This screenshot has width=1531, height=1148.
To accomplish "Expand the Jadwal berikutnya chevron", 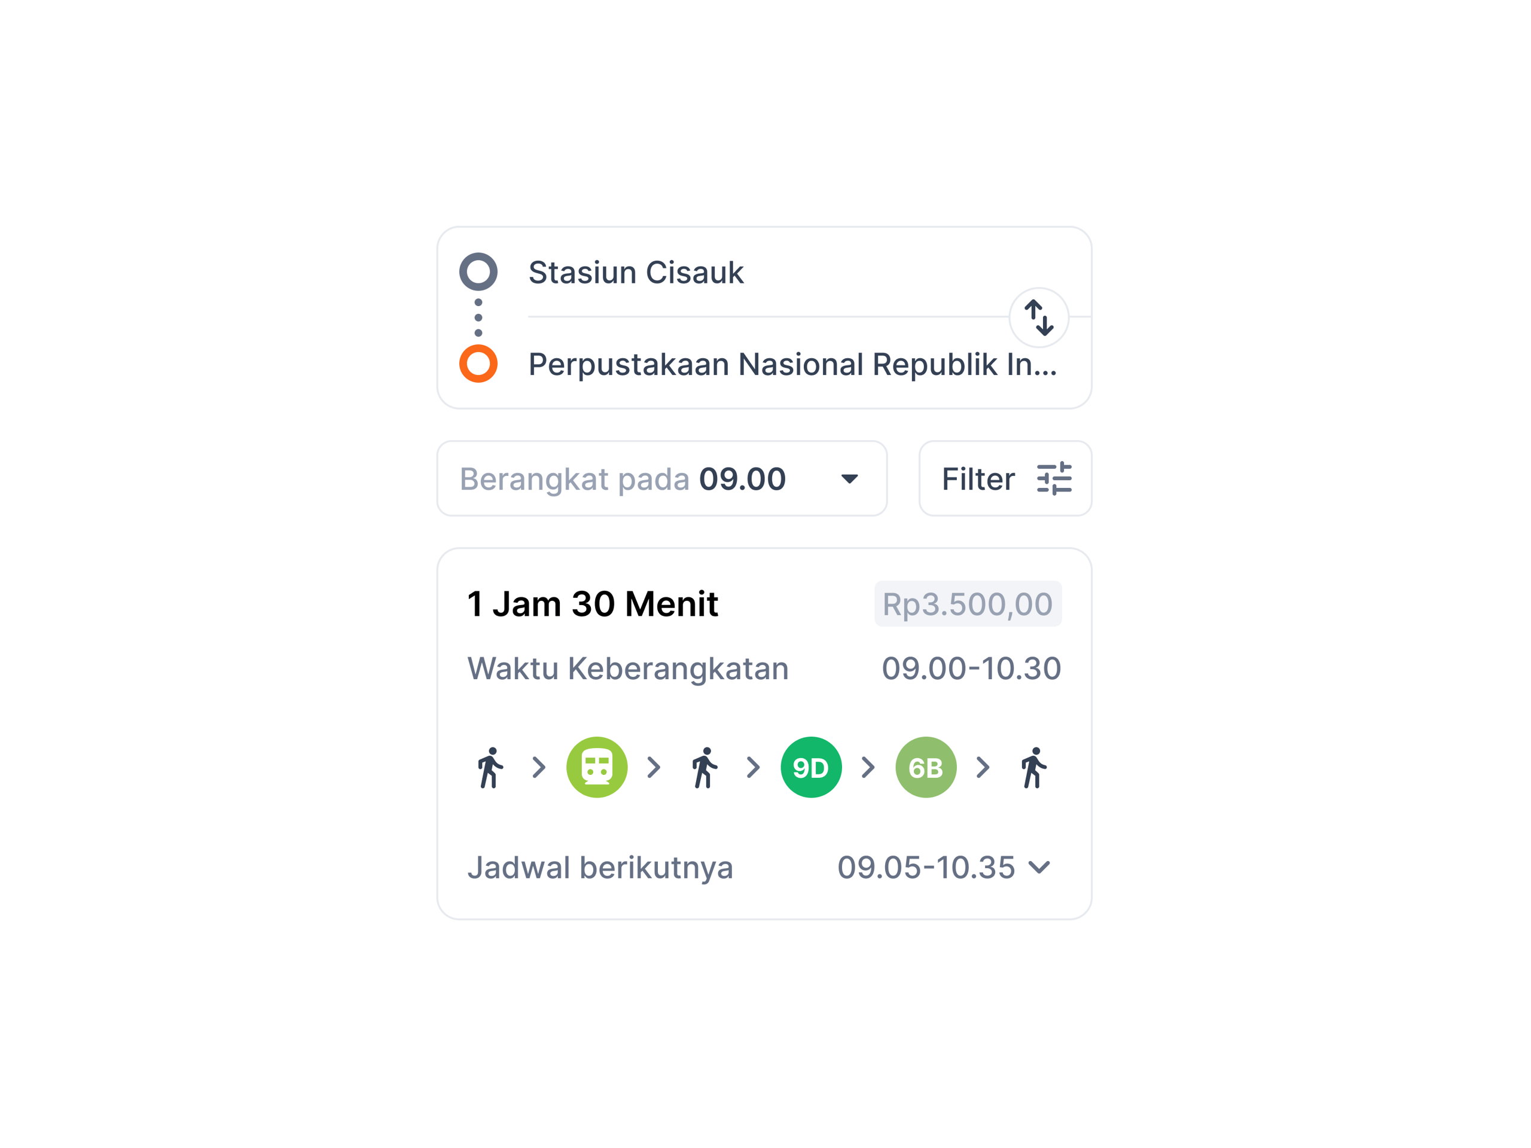I will (x=1039, y=867).
